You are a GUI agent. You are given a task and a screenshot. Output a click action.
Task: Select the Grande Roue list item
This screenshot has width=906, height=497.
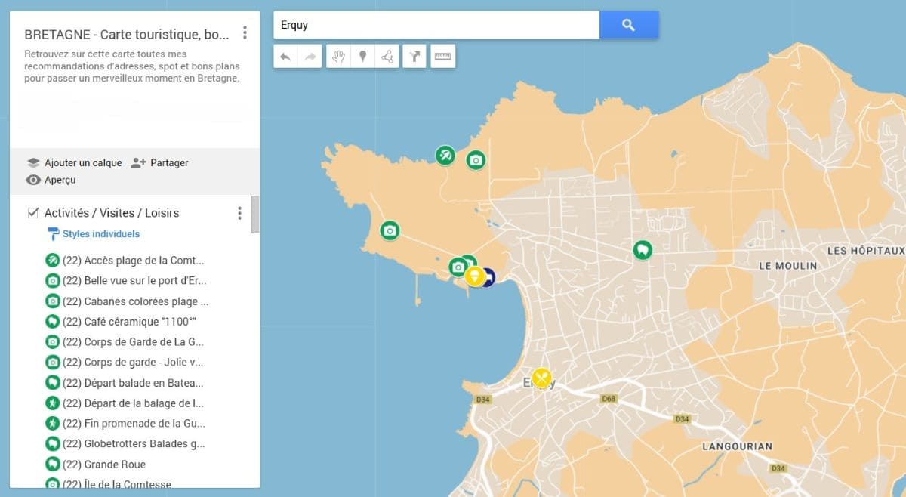pos(115,465)
